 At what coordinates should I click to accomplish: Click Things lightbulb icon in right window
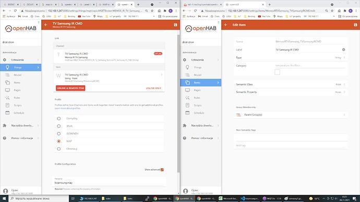tap(188, 67)
